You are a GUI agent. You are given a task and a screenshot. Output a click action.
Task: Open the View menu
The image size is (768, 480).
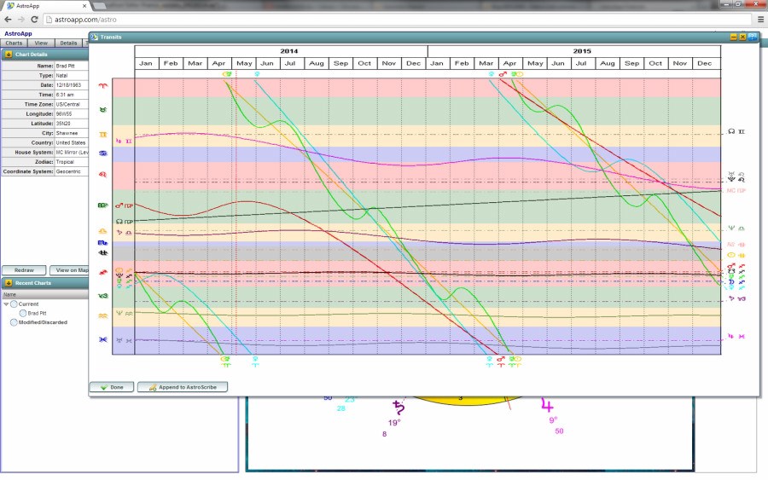(x=41, y=43)
